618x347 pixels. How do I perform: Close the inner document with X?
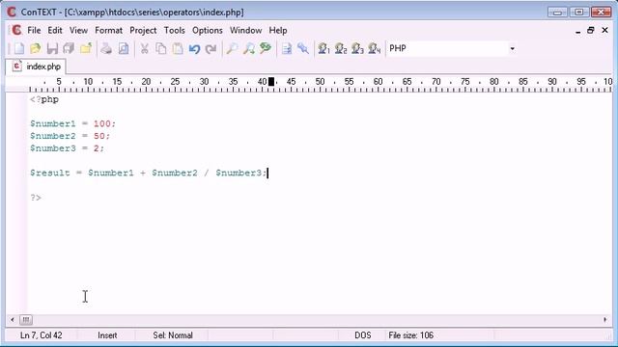point(605,30)
